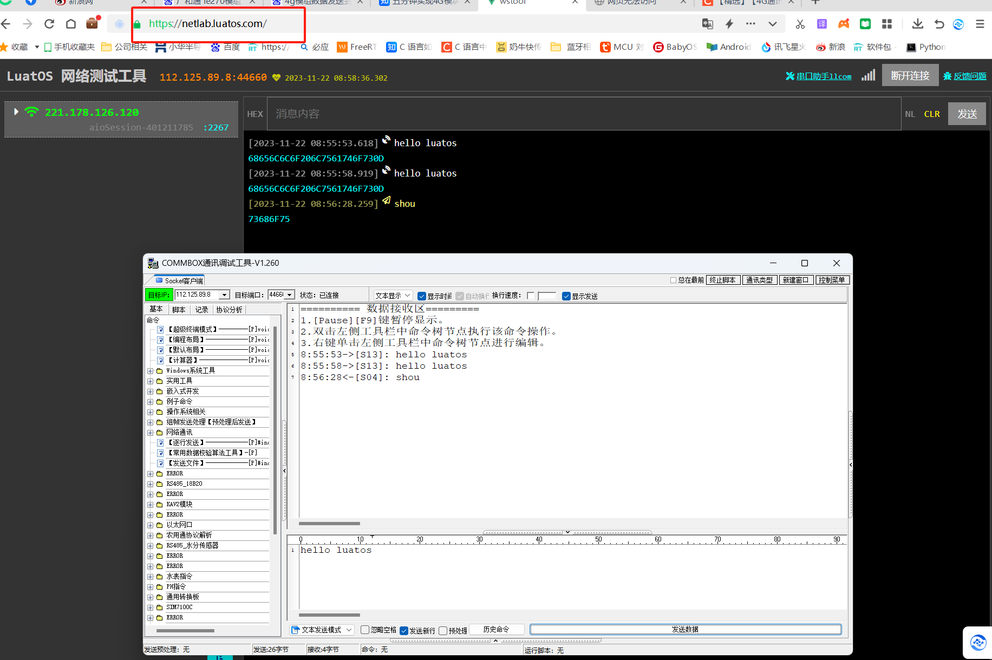Click the 【发送文件】 command icon

tap(160, 463)
